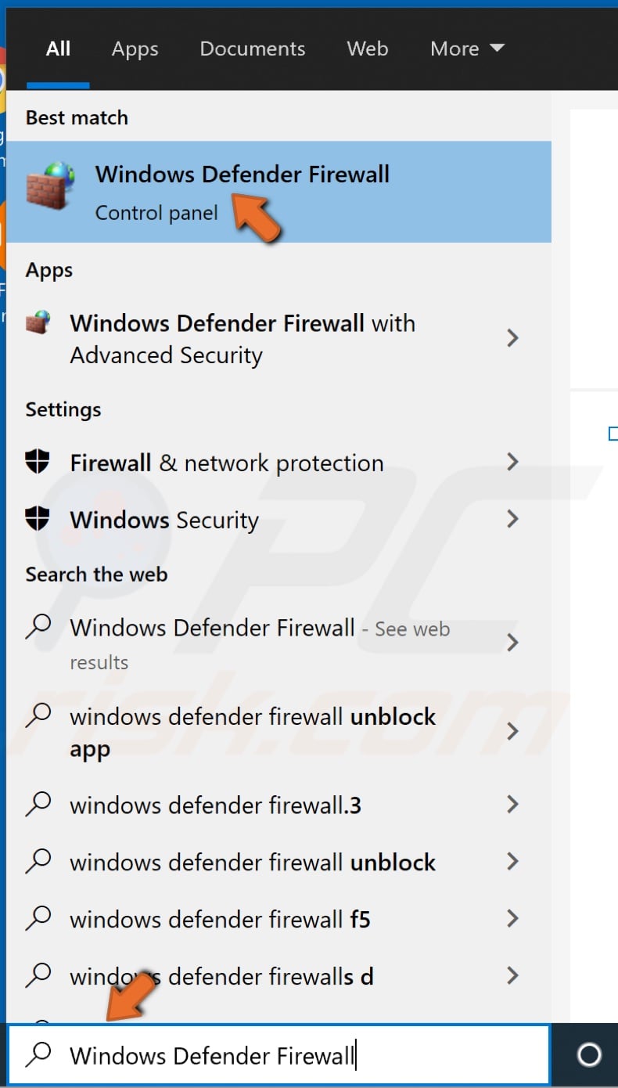Switch to the Documents tab
Image resolution: width=618 pixels, height=1088 pixels.
coord(252,49)
